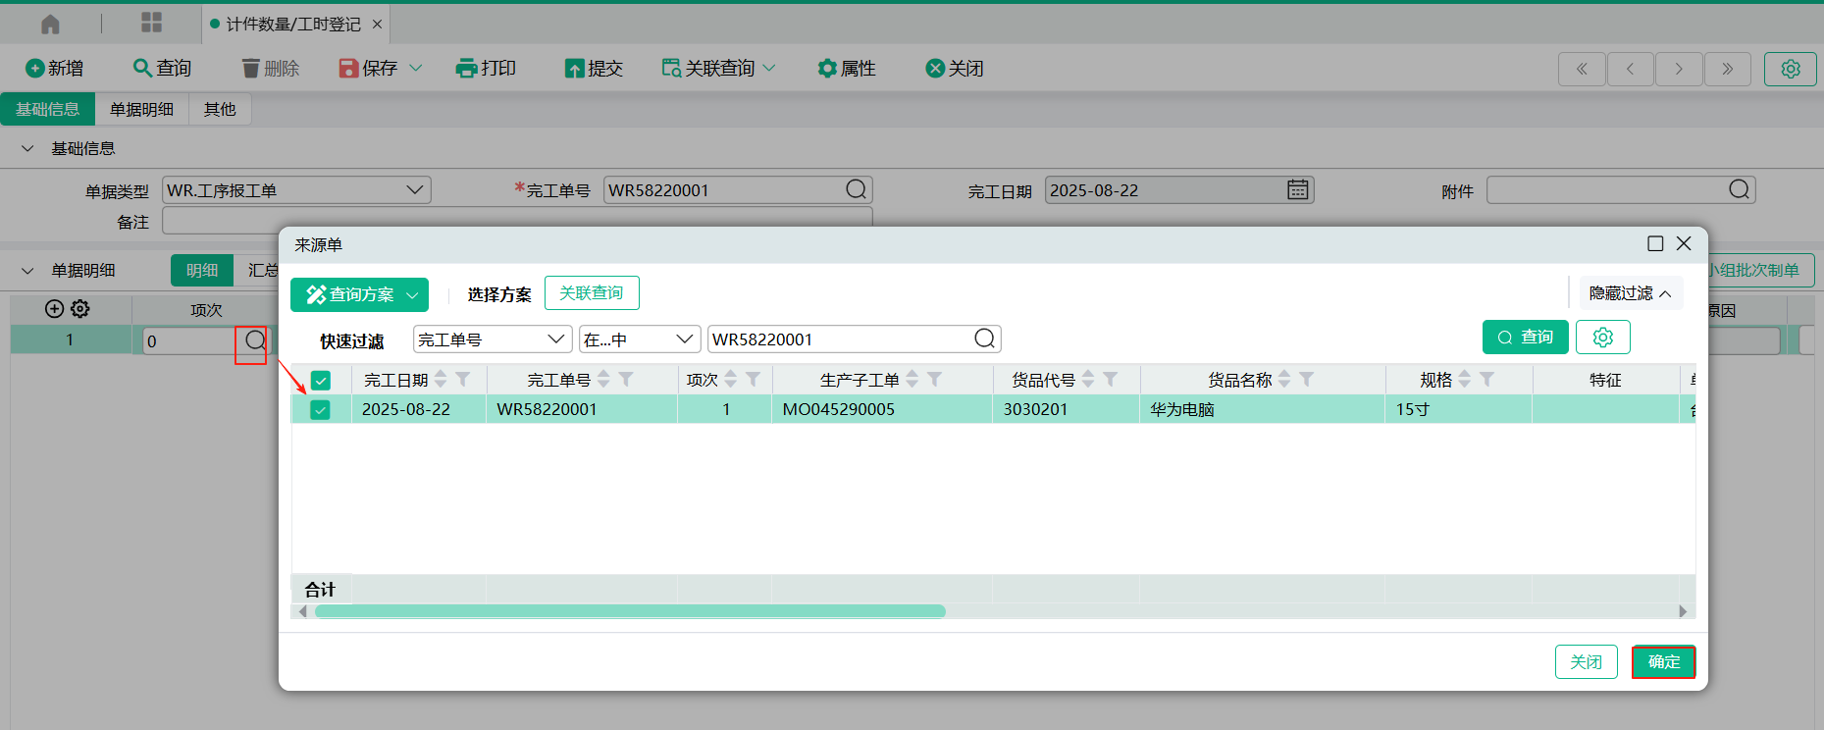Click the magnifier in quick filter field
This screenshot has width=1824, height=730.
point(984,339)
